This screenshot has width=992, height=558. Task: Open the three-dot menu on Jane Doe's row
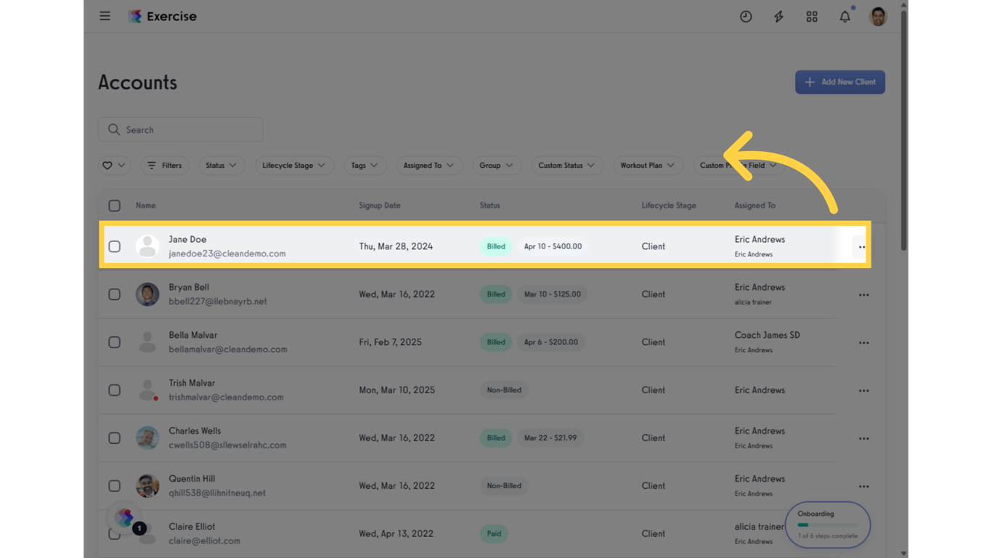pyautogui.click(x=861, y=246)
